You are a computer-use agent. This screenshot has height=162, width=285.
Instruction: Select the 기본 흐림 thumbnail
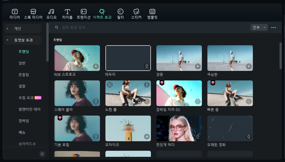(x=77, y=128)
